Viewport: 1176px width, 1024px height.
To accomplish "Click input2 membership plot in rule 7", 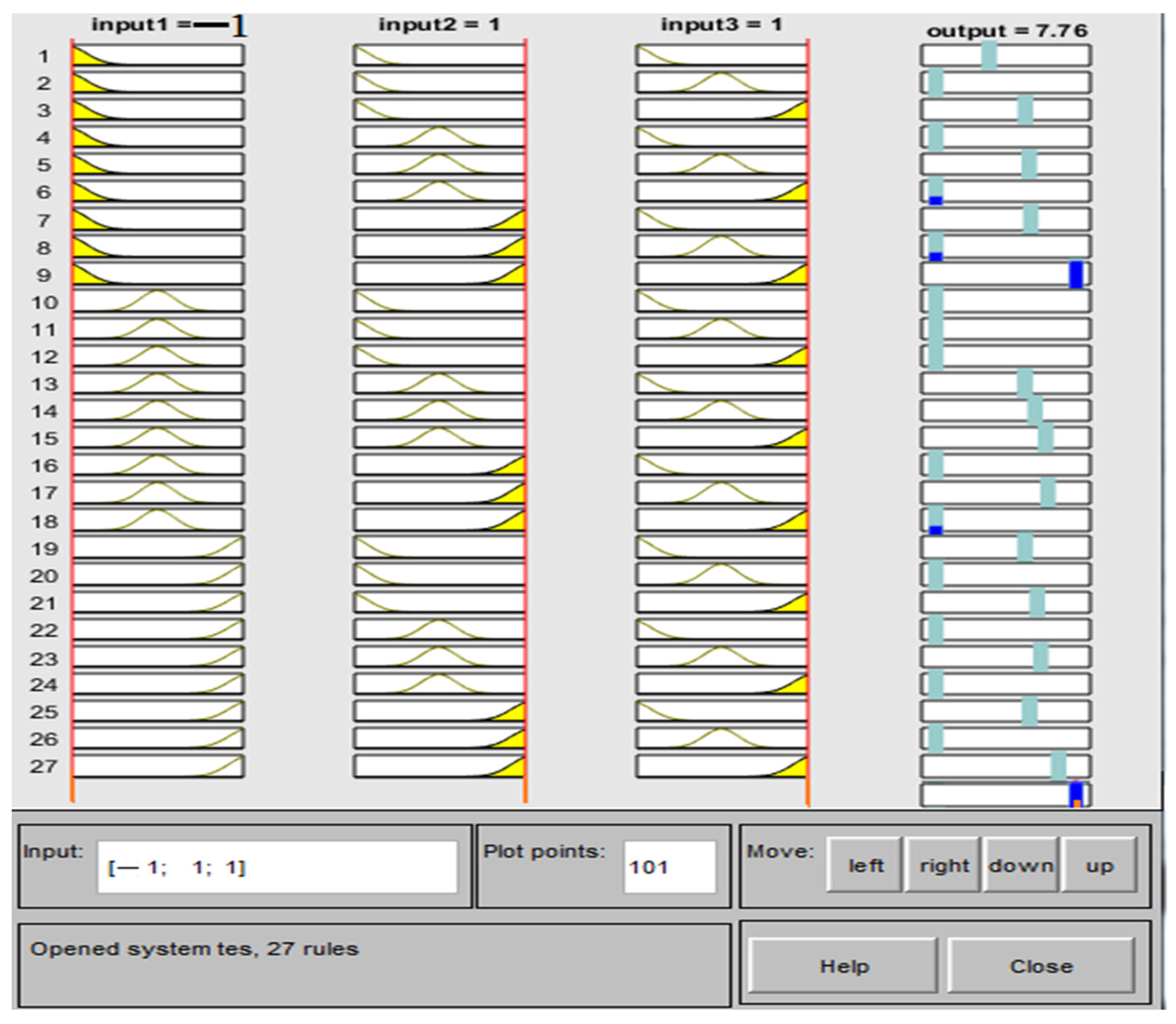I will tap(439, 219).
